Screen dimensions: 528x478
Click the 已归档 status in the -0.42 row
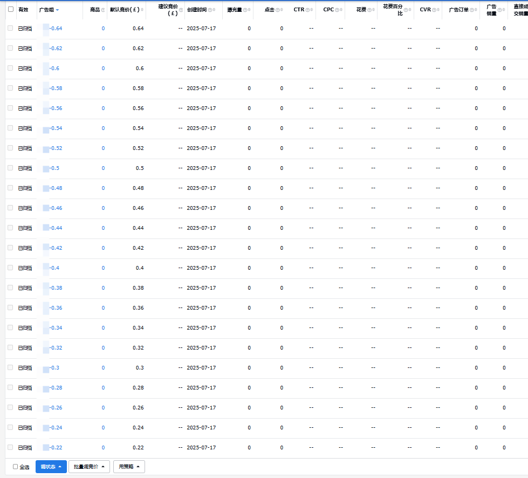click(25, 248)
